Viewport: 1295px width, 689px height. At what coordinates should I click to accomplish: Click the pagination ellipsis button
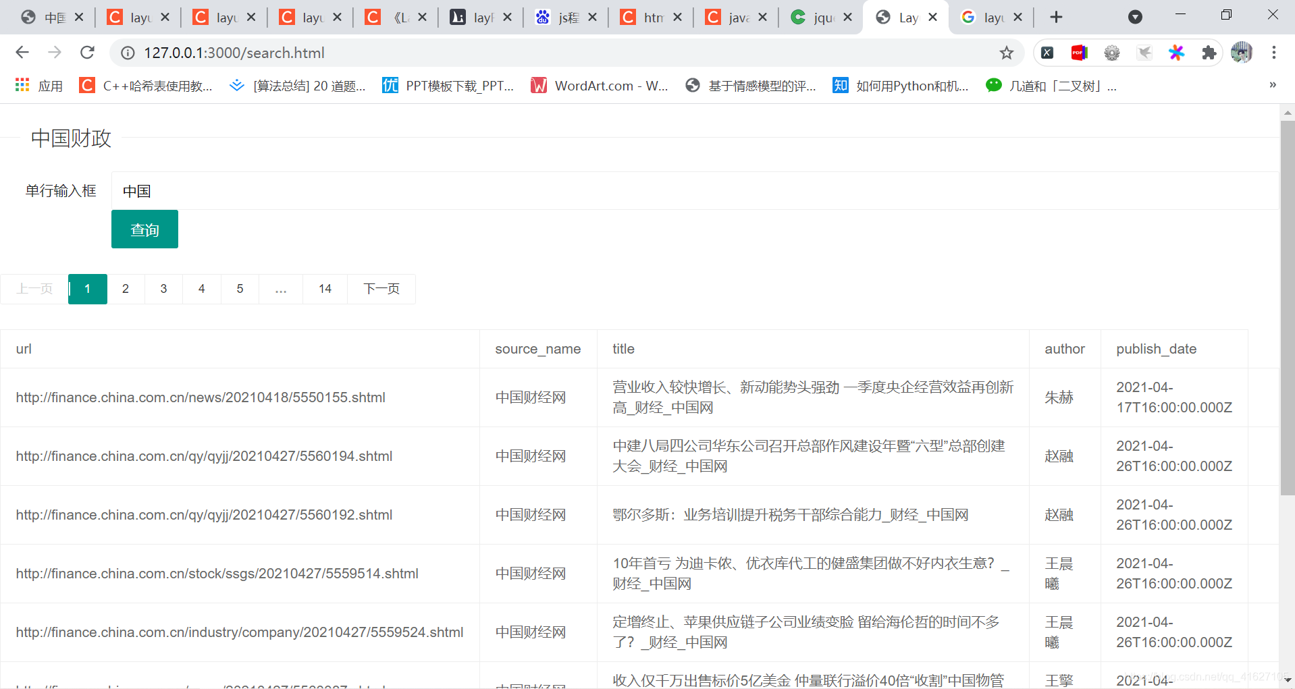pos(281,289)
